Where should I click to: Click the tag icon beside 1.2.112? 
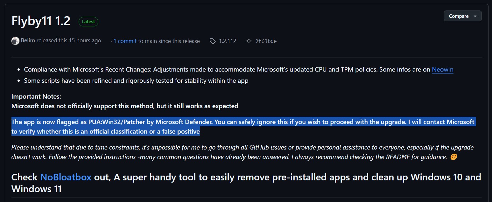point(213,41)
